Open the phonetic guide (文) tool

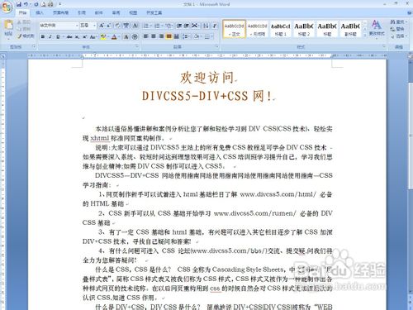coord(126,26)
